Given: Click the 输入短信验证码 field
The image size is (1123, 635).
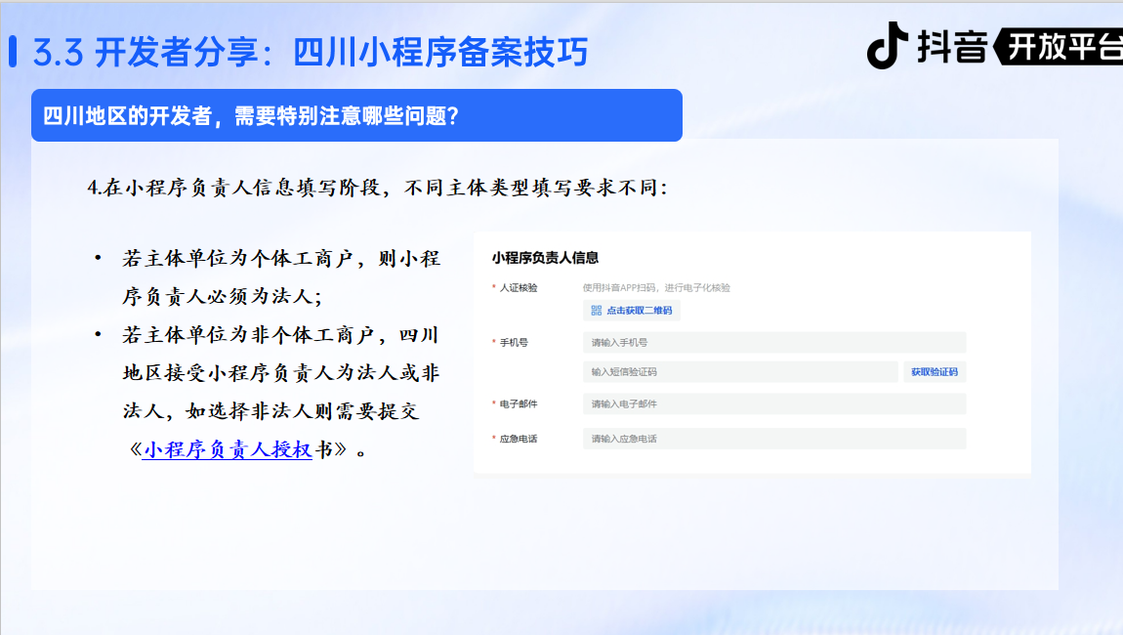Looking at the screenshot, I should point(739,372).
